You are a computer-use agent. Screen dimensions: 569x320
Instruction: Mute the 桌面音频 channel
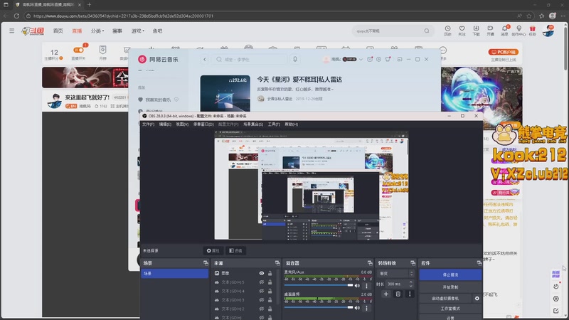(x=357, y=308)
